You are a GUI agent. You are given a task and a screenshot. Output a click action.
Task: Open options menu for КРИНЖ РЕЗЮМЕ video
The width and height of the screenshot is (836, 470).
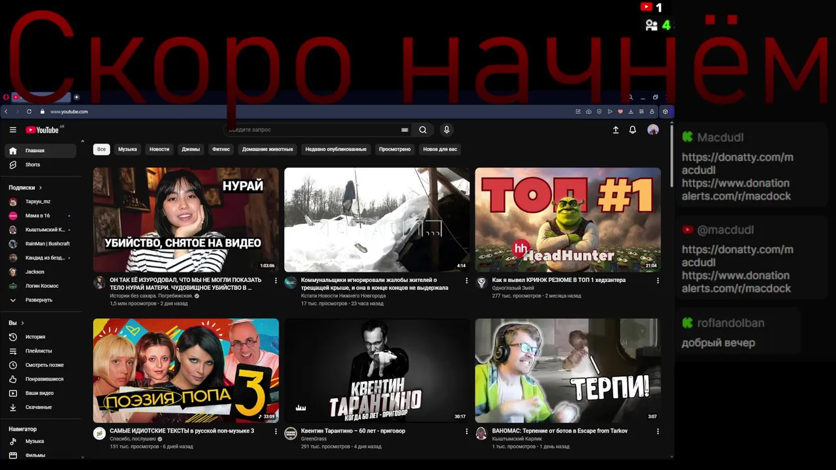(658, 281)
